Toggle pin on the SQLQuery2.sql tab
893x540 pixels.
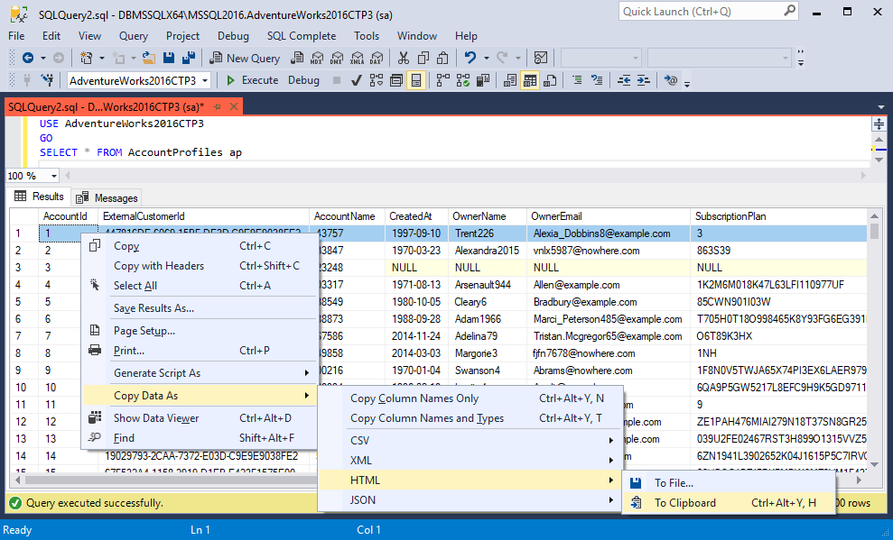217,107
